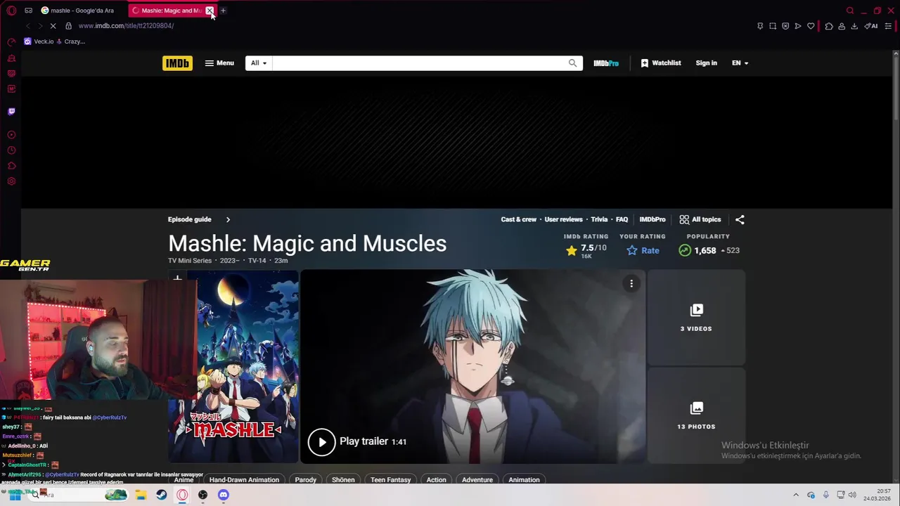Image resolution: width=900 pixels, height=506 pixels.
Task: Click the pin icon in address bar
Action: 760,26
